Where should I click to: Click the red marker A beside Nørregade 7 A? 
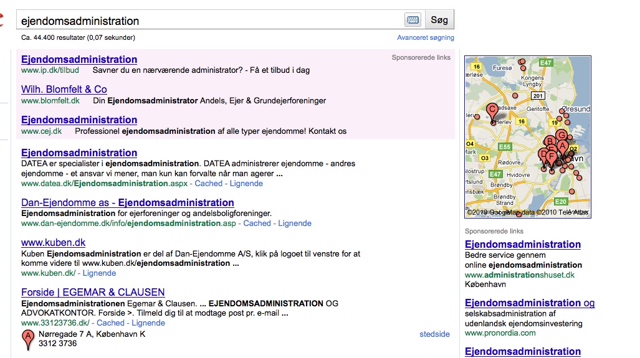28,340
